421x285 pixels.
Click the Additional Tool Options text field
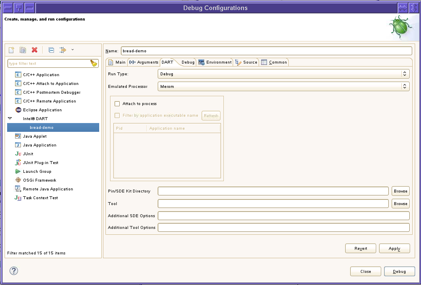pyautogui.click(x=283, y=228)
